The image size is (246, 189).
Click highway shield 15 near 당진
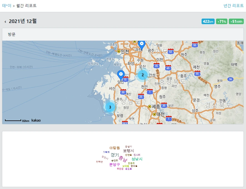point(125,79)
